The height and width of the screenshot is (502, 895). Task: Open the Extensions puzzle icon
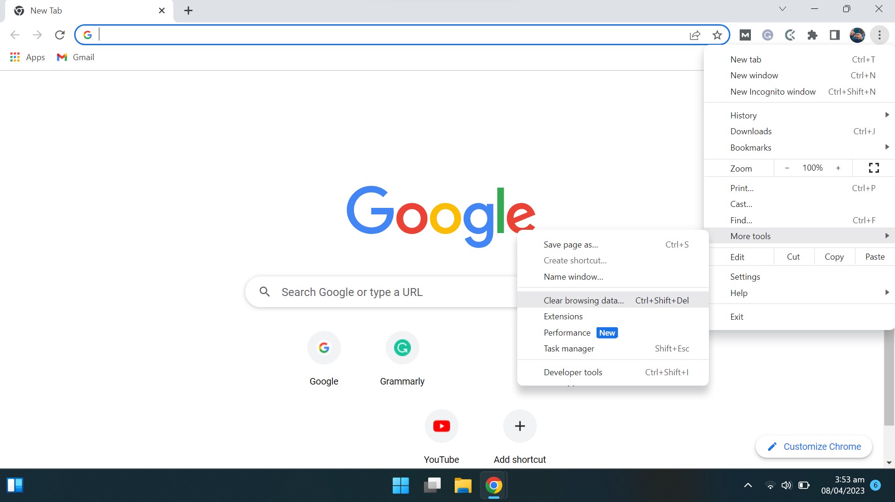click(x=812, y=35)
